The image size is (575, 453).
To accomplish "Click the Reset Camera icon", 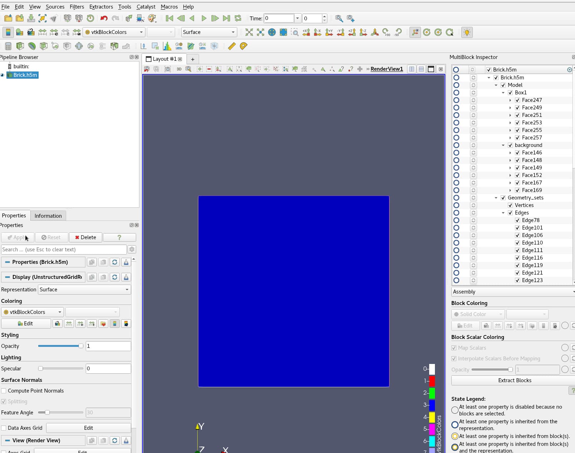I will 249,32.
